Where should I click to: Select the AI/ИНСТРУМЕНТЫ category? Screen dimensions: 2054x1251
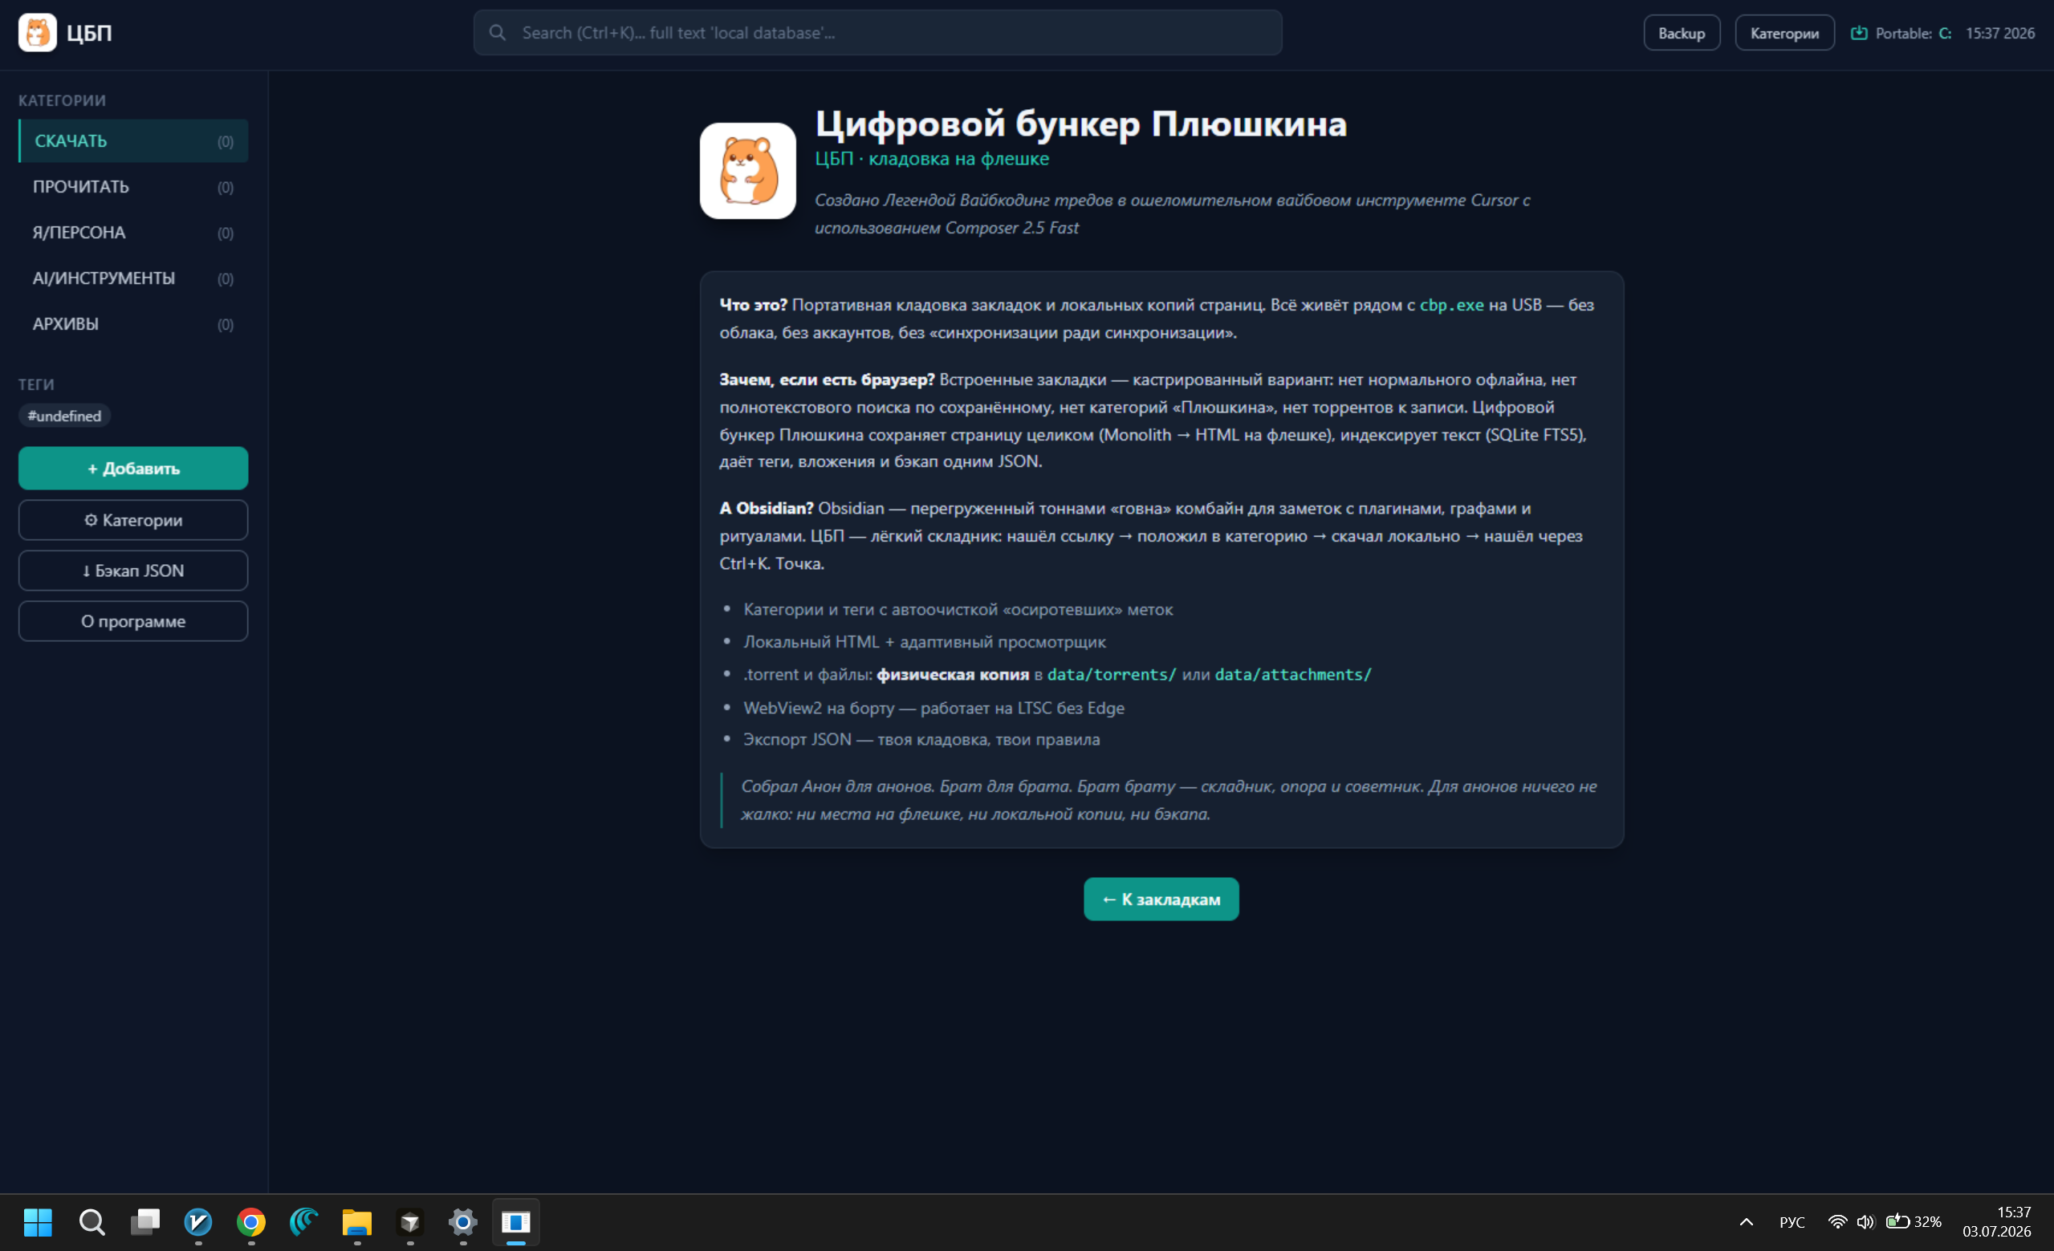tap(133, 278)
